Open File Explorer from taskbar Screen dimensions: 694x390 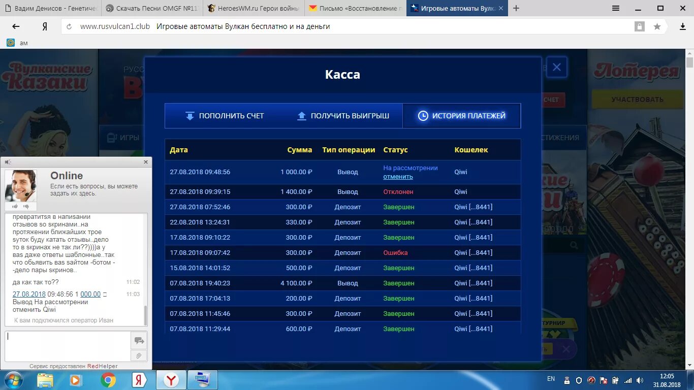tap(45, 380)
